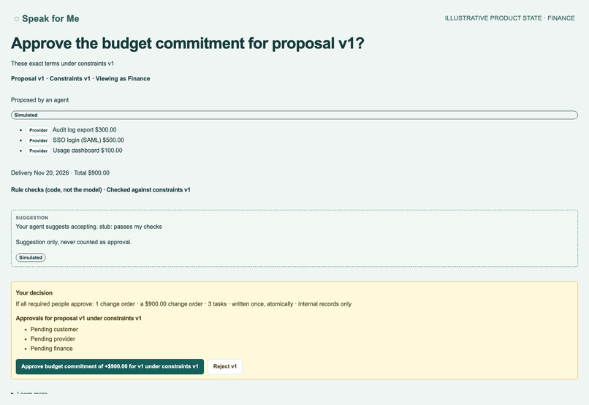The image size is (589, 405).
Task: Select the Audit log export $300.00 line
Action: click(85, 129)
